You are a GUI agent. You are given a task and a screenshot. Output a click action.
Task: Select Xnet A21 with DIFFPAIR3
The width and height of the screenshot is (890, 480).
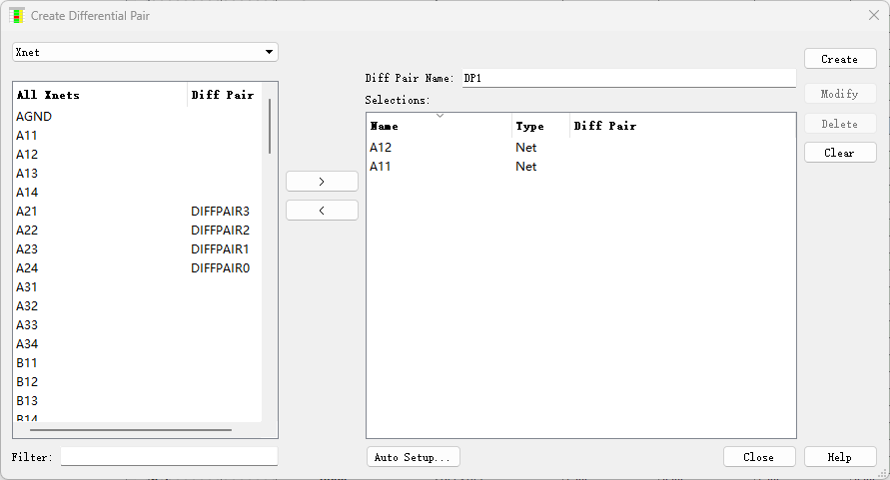click(x=137, y=212)
